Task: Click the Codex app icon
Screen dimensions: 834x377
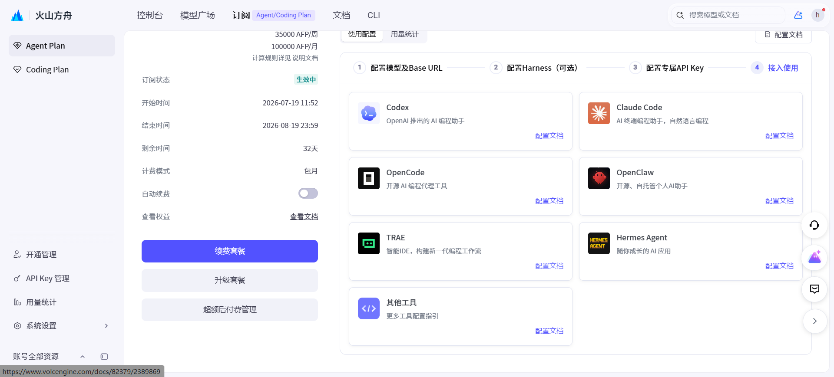Action: point(369,113)
